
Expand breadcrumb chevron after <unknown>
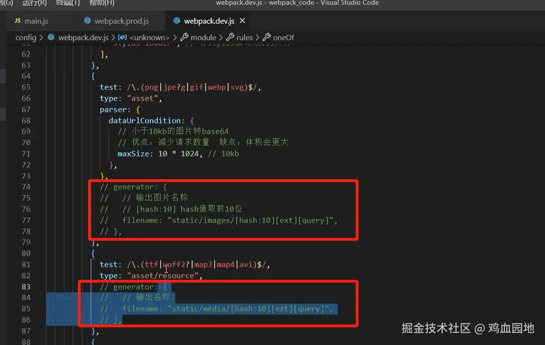tap(174, 38)
